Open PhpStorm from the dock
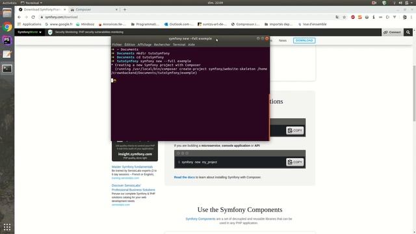 pyautogui.click(x=7, y=40)
